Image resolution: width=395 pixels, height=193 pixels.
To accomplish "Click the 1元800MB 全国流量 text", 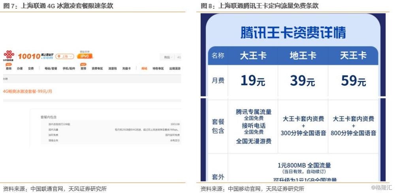I will (304, 165).
